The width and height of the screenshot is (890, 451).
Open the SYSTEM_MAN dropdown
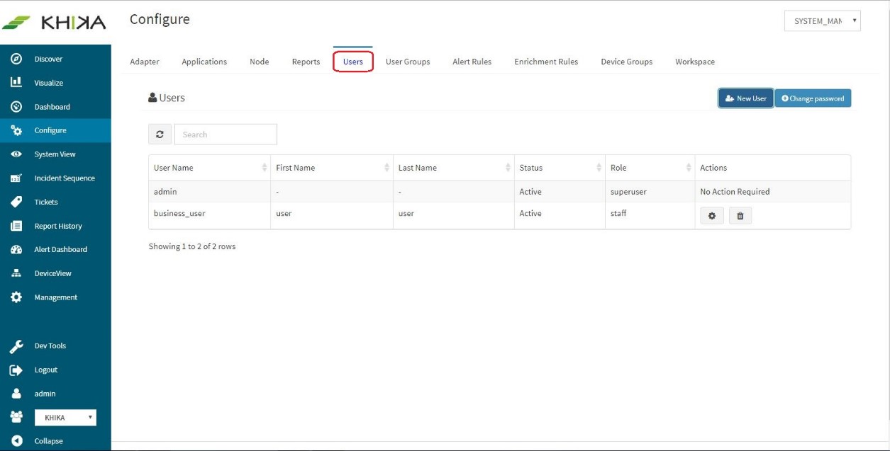pyautogui.click(x=823, y=21)
